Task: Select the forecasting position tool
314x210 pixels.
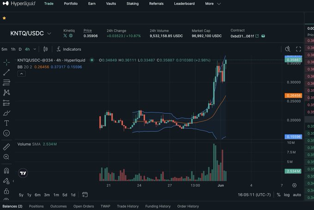Action: (x=6, y=103)
